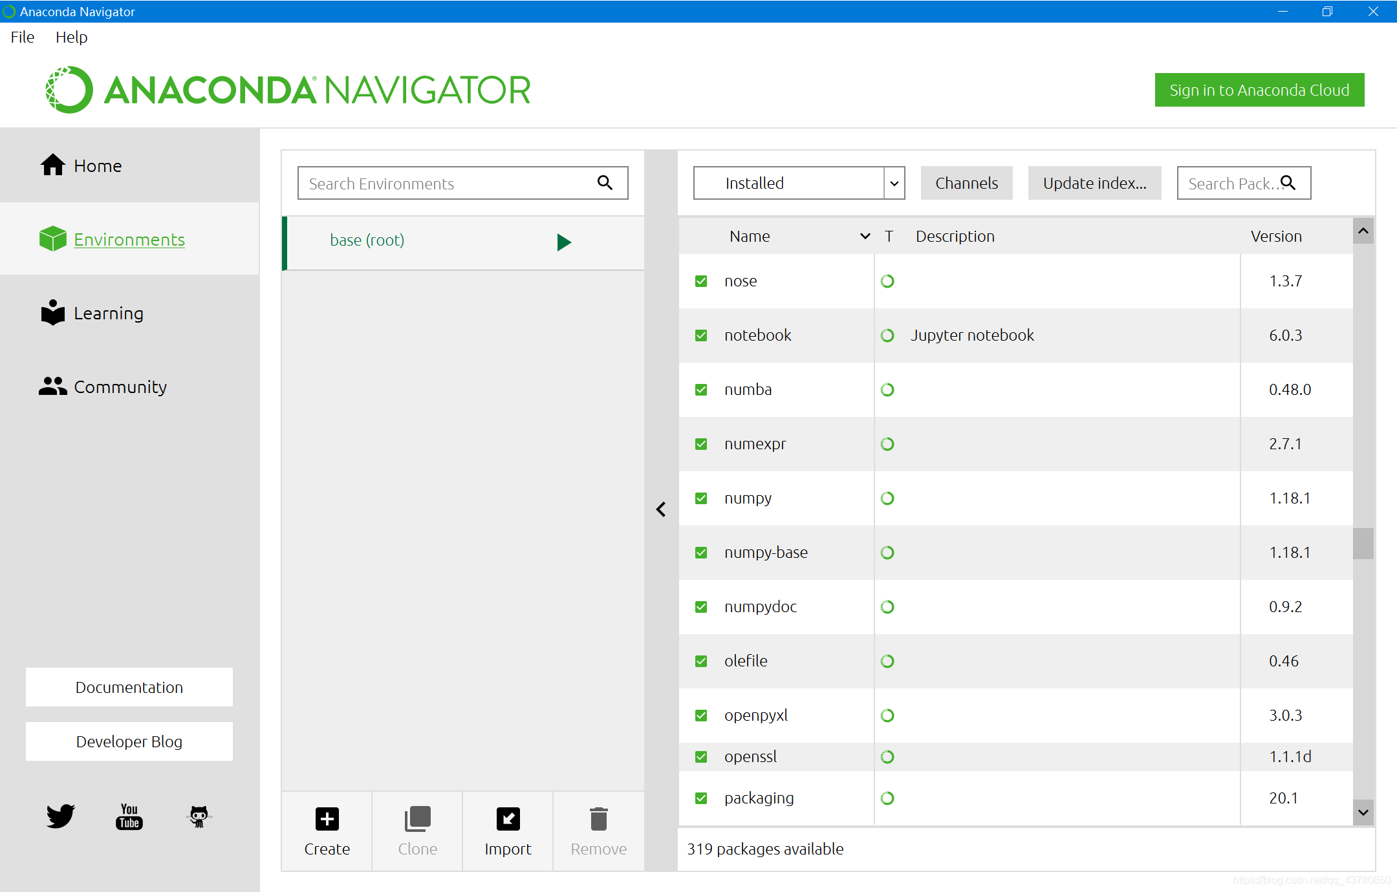1397x892 pixels.
Task: Open the Installed package filter dropdown
Action: [x=799, y=183]
